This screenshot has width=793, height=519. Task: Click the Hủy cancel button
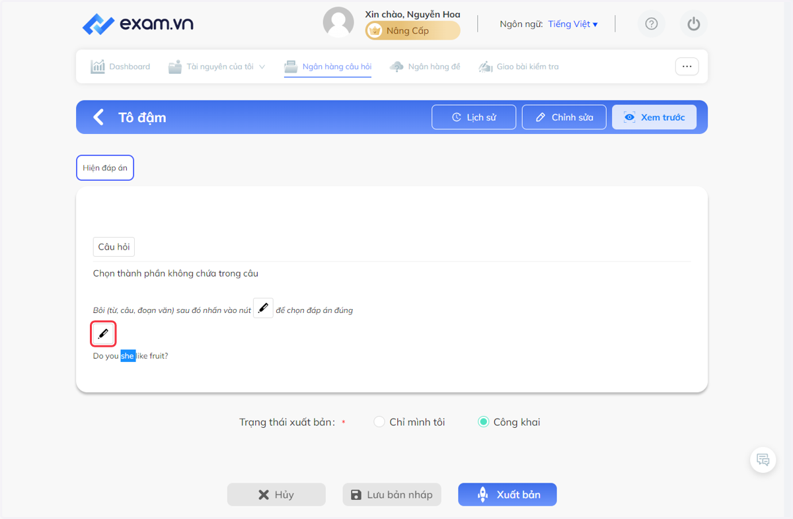(x=276, y=495)
